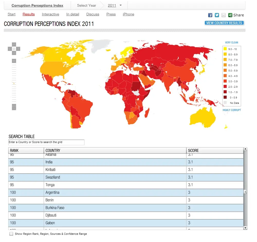Image resolution: width=257 pixels, height=242 pixels.
Task: Switch to Interactive tab
Action: point(50,14)
